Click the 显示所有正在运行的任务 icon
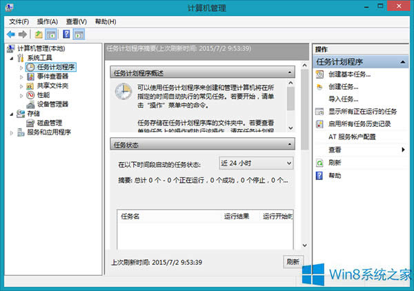The image size is (414, 291). pos(319,112)
